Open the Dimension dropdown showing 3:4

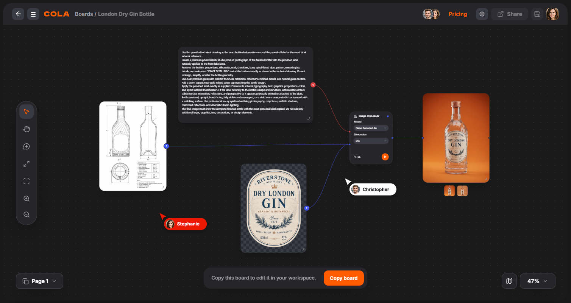coord(371,141)
